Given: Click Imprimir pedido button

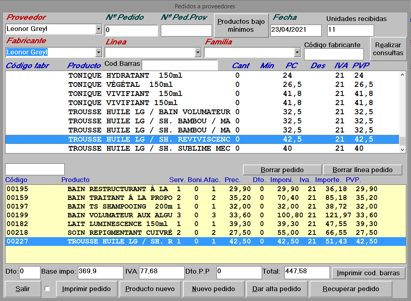Looking at the screenshot, I should [x=87, y=289].
